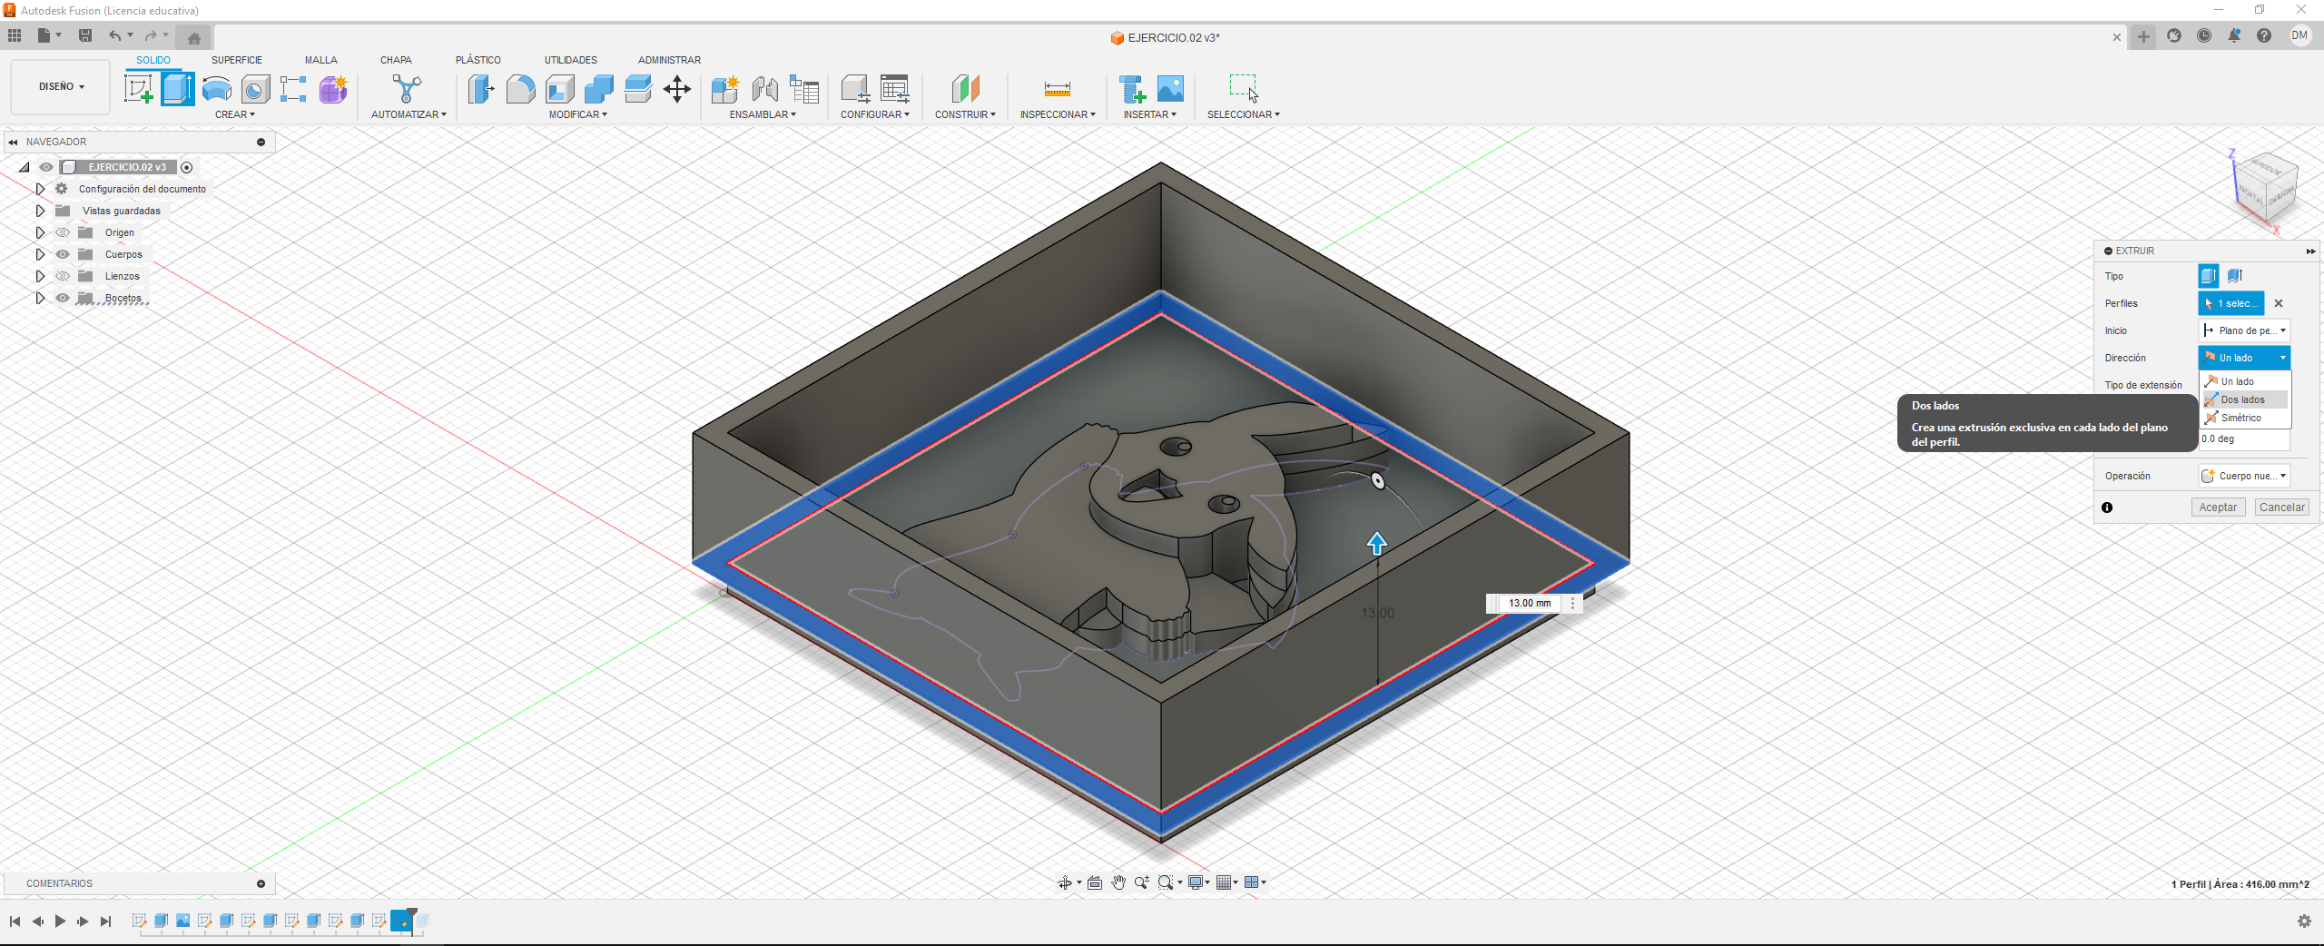Choose Simétrico direction option
This screenshot has width=2324, height=946.
point(2245,418)
